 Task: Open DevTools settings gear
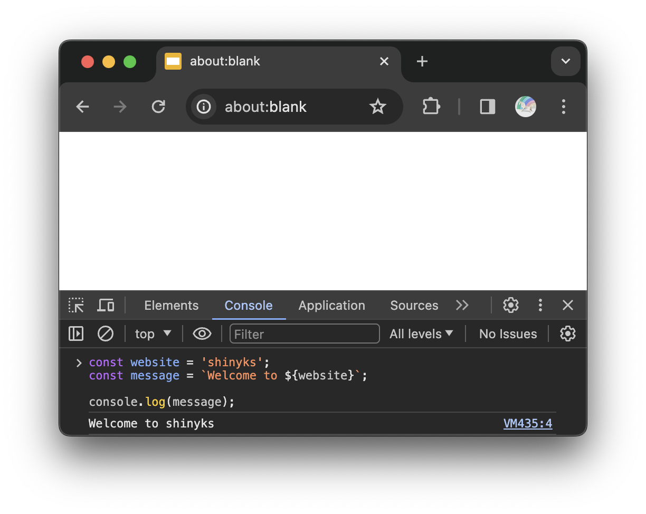pyautogui.click(x=510, y=305)
